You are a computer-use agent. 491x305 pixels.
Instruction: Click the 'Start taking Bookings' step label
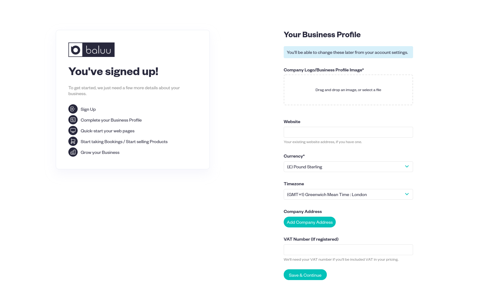click(x=124, y=141)
